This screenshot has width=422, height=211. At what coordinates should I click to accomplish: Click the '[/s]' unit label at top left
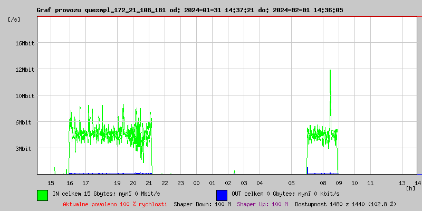(x=14, y=19)
